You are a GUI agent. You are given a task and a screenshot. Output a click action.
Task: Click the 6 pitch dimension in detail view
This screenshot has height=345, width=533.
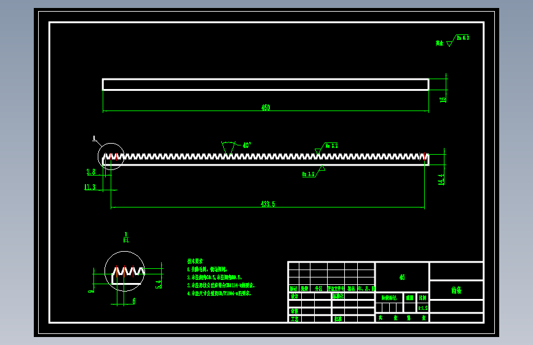click(134, 301)
